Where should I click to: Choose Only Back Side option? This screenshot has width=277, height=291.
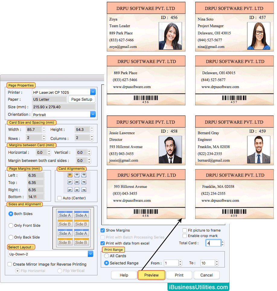coord(11,237)
